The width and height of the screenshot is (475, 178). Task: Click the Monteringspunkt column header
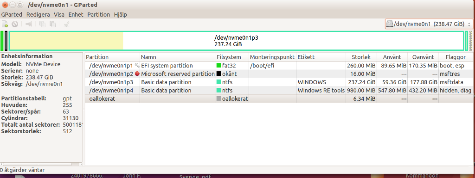tap(272, 57)
